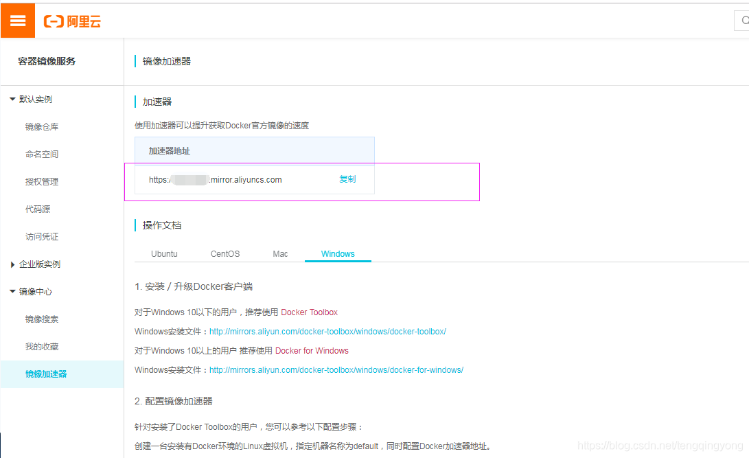Switch to the Mac tab

[280, 253]
